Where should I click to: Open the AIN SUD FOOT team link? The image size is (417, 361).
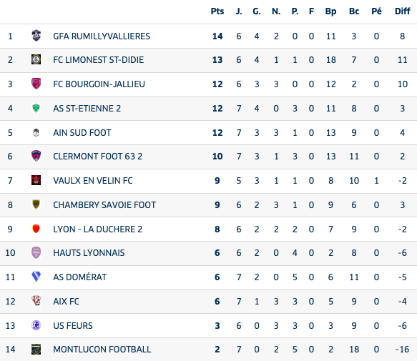82,132
